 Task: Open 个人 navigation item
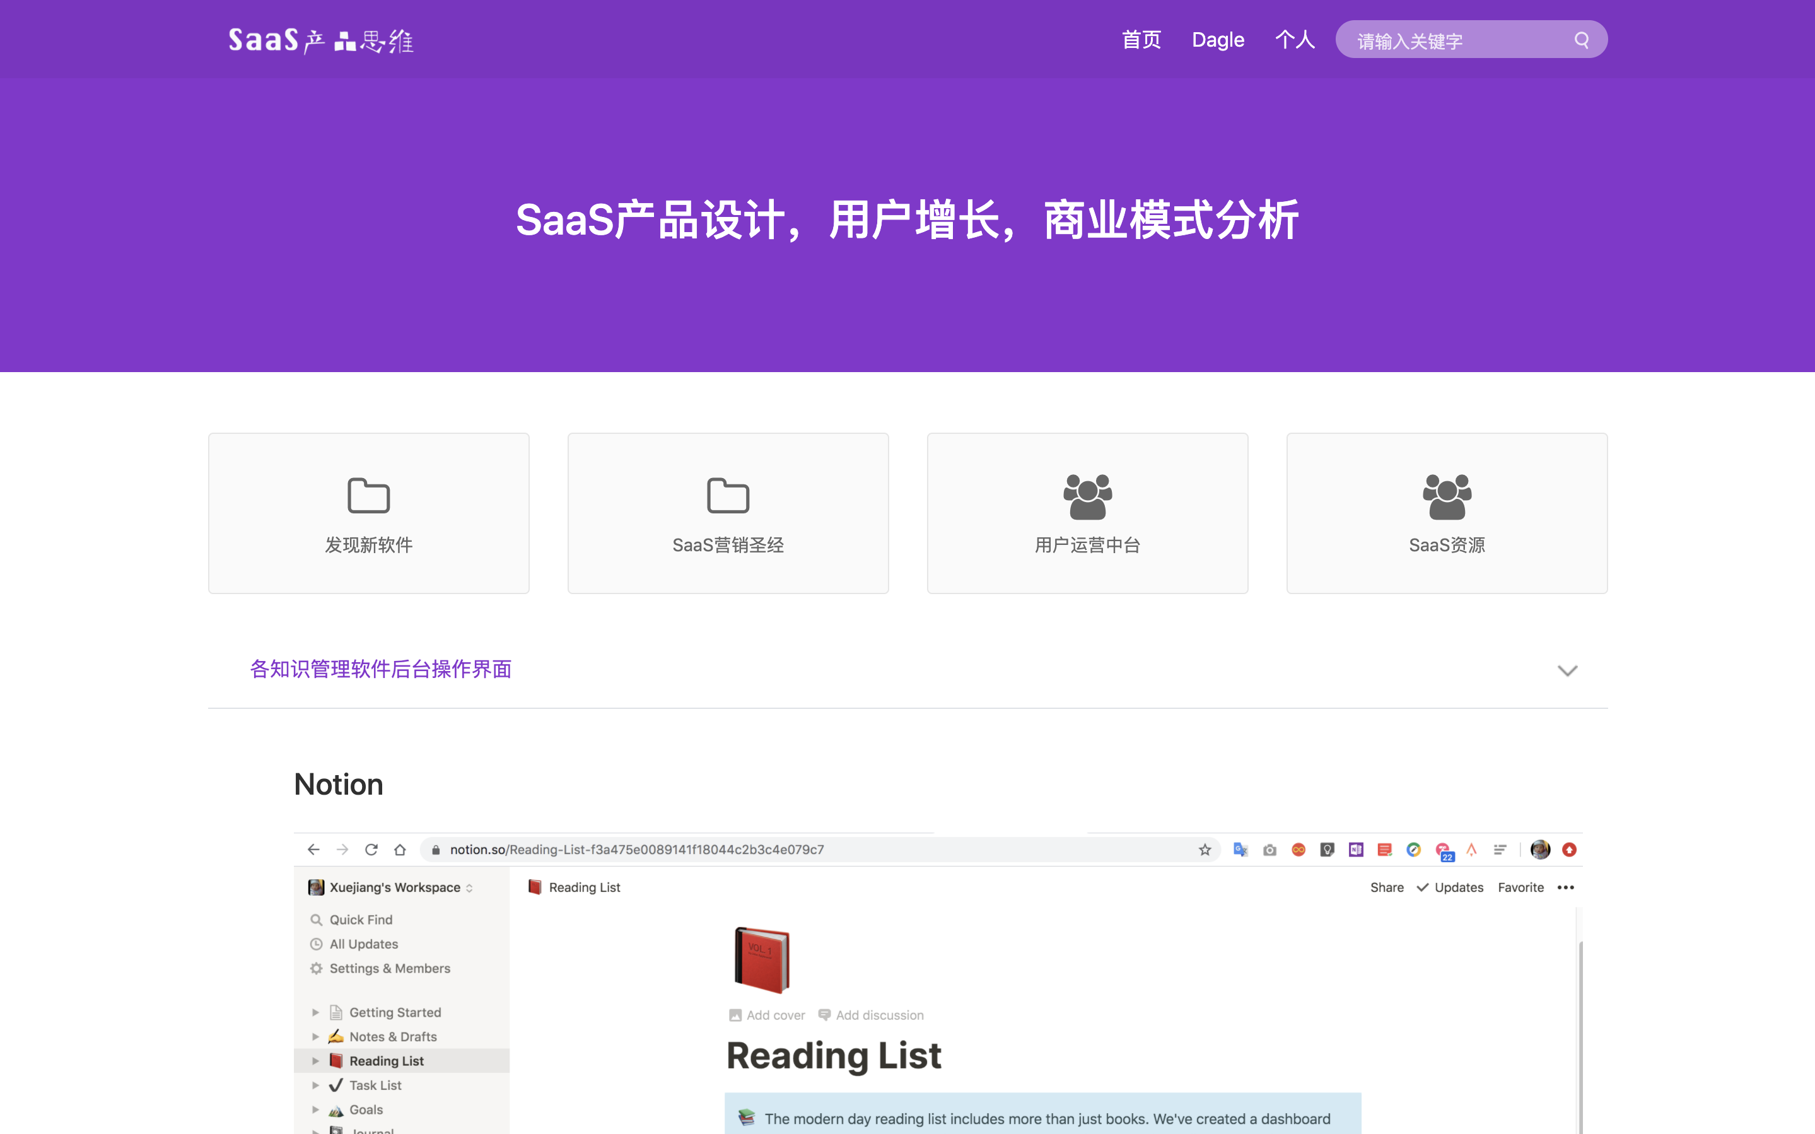pos(1295,40)
